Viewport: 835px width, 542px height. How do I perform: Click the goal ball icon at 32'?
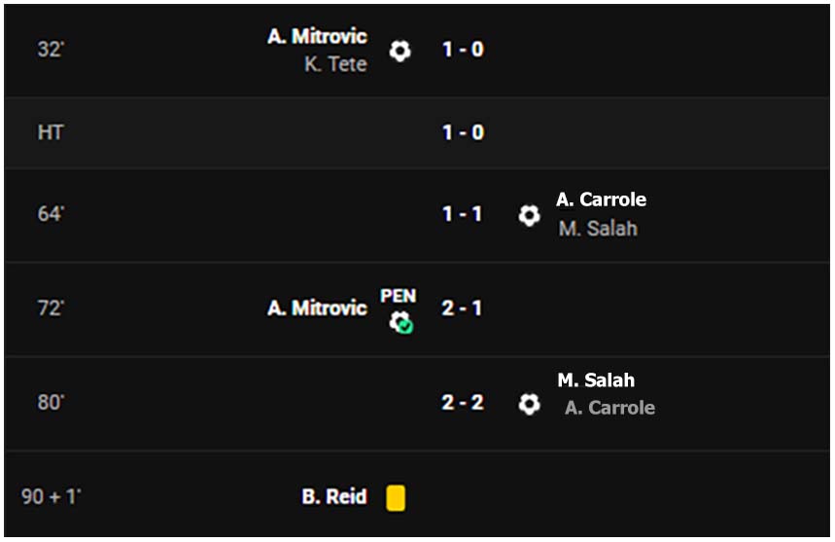pyautogui.click(x=400, y=51)
